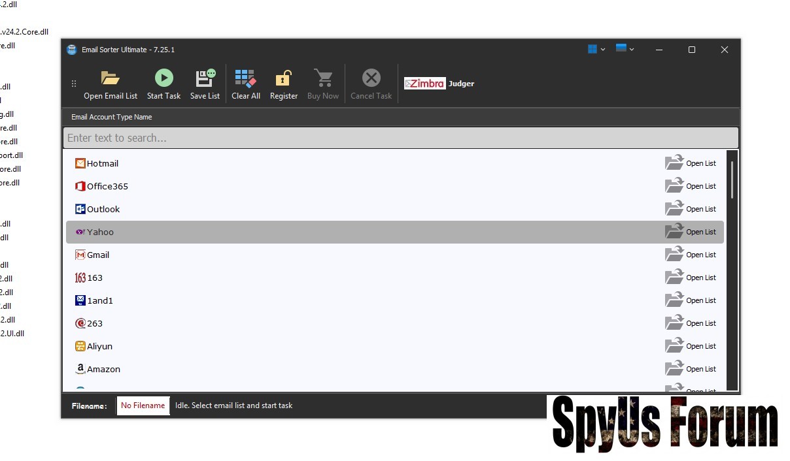This screenshot has height=461, width=790.
Task: Select the Outlook account type row
Action: tap(103, 209)
